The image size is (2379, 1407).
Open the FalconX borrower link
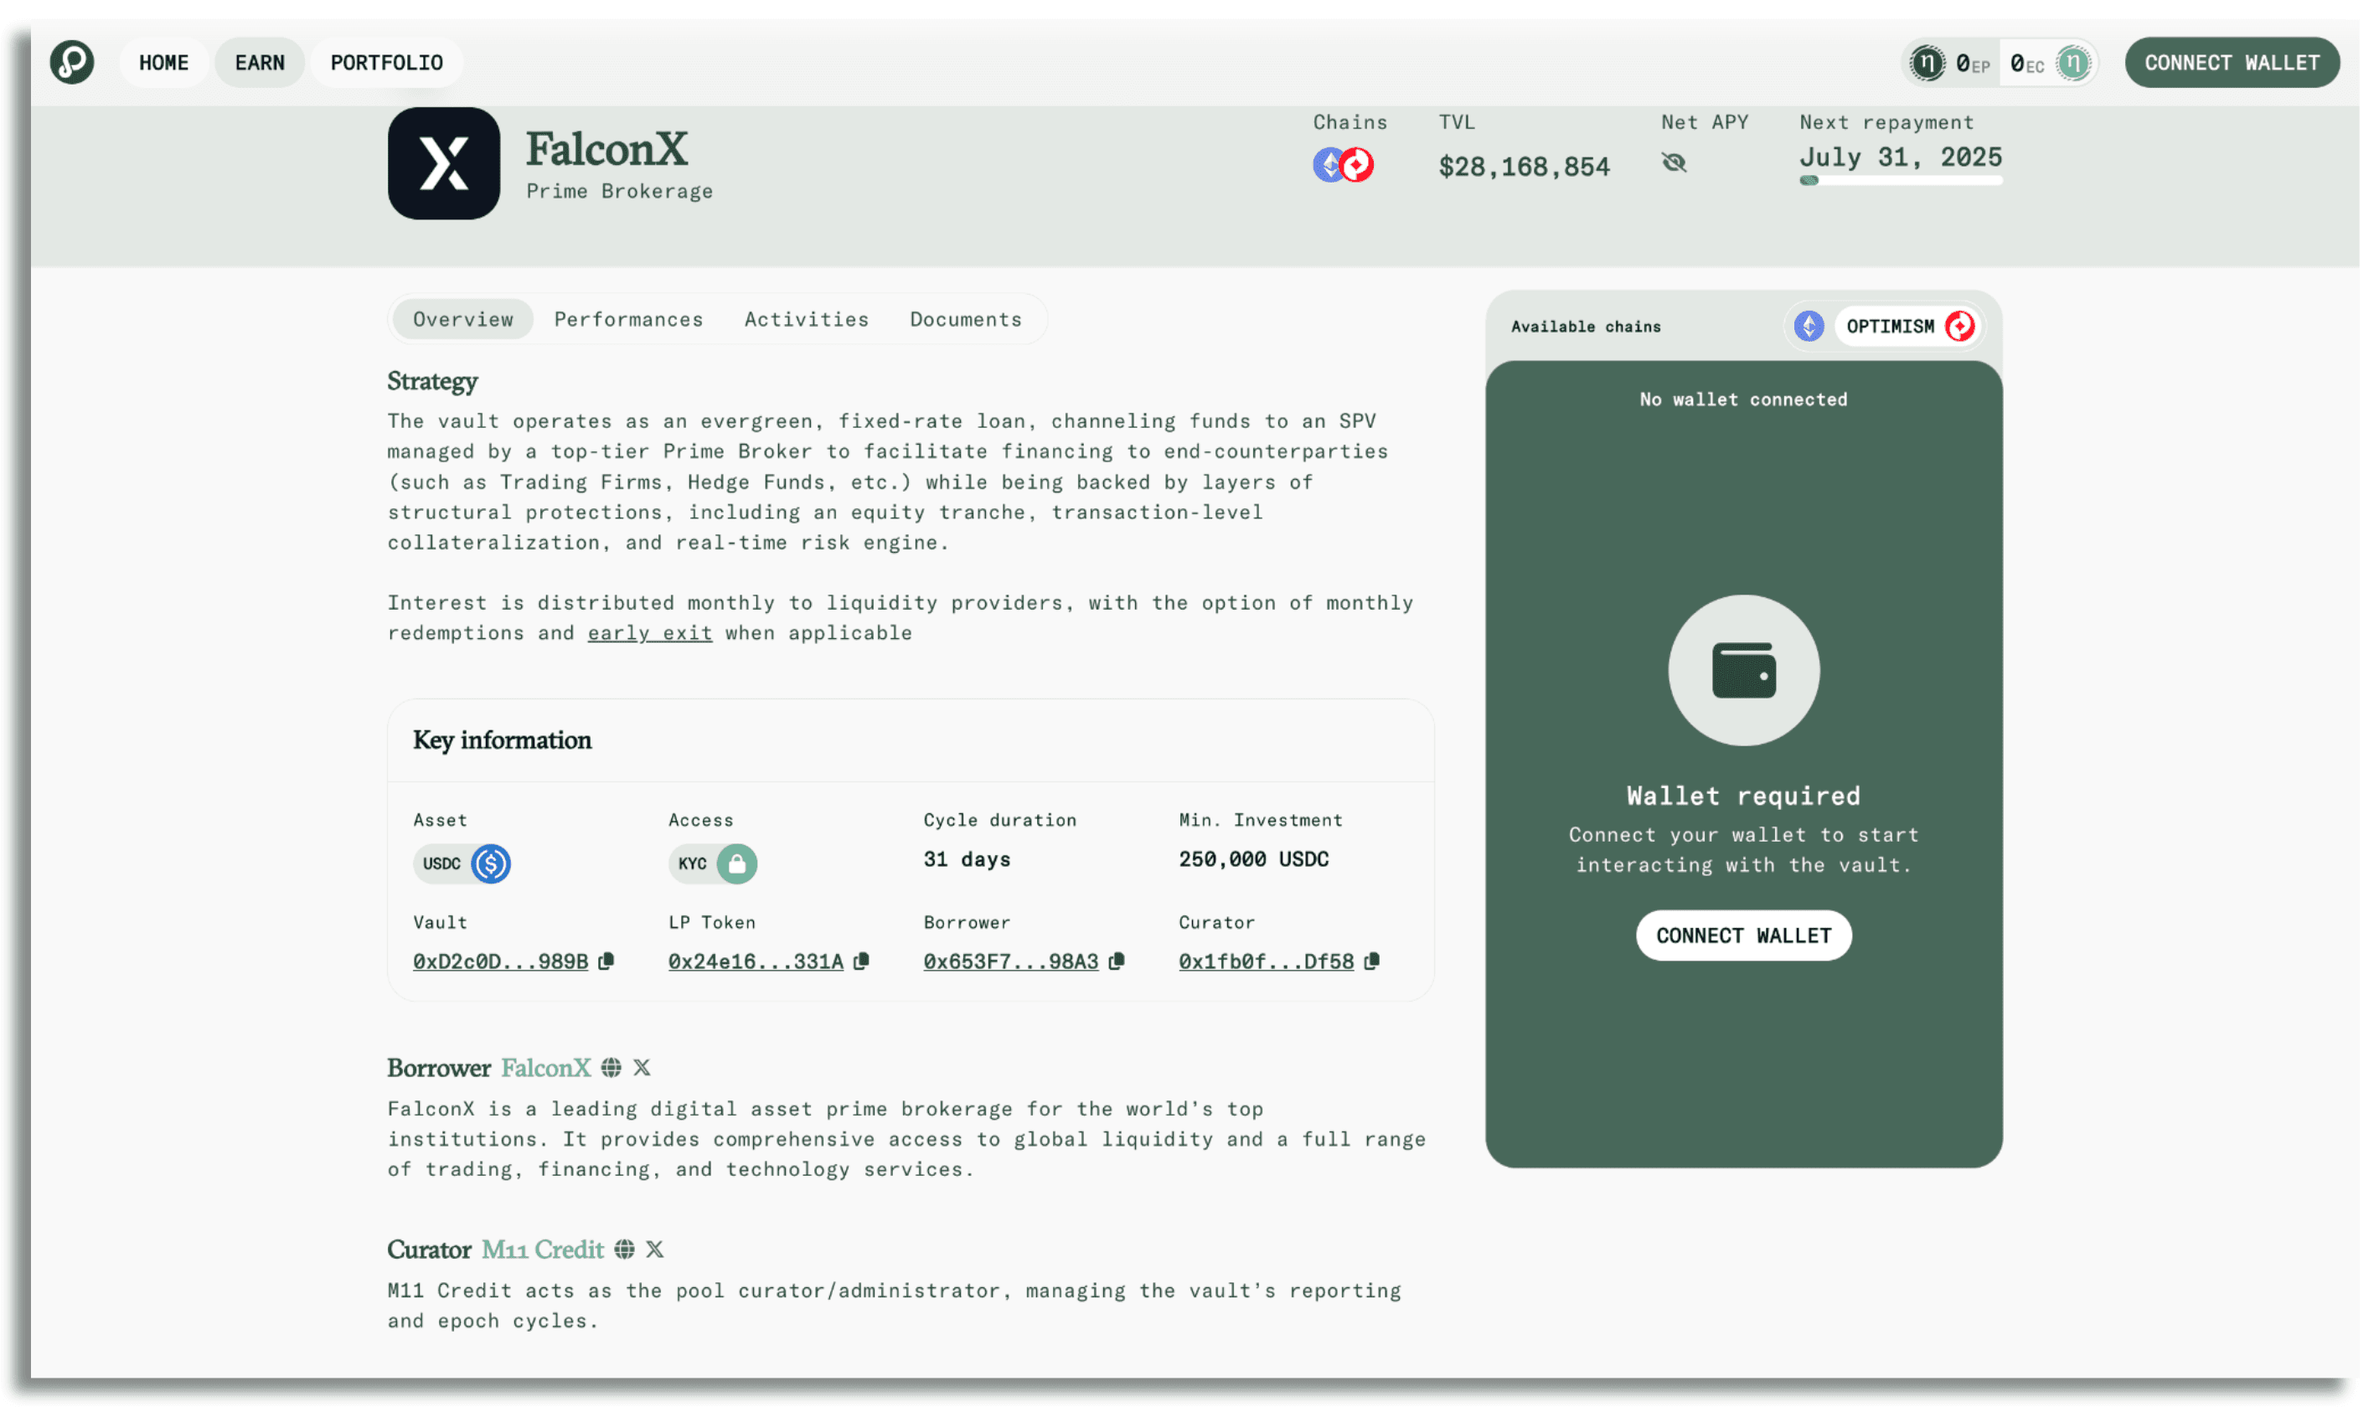[546, 1069]
